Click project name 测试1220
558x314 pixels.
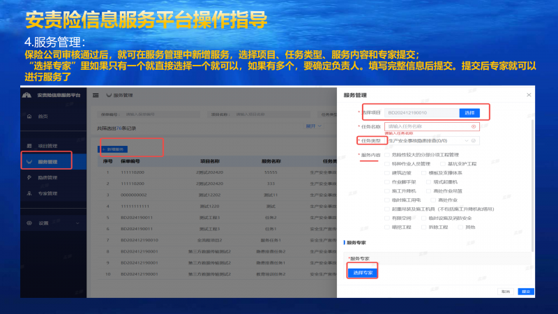pyautogui.click(x=210, y=206)
